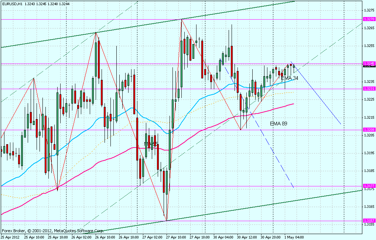Click the 30 Apr 20:00 time label
This screenshot has height=240, width=376.
[x=271, y=237]
